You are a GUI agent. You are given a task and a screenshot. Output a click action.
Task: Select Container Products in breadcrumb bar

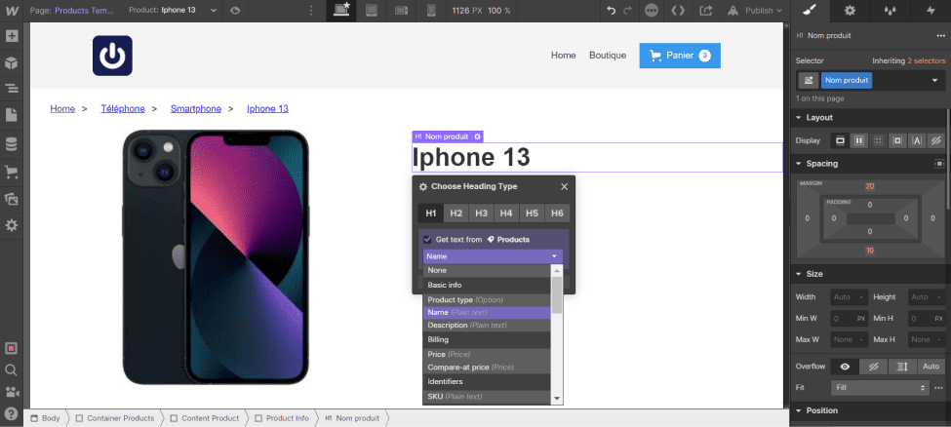[115, 418]
